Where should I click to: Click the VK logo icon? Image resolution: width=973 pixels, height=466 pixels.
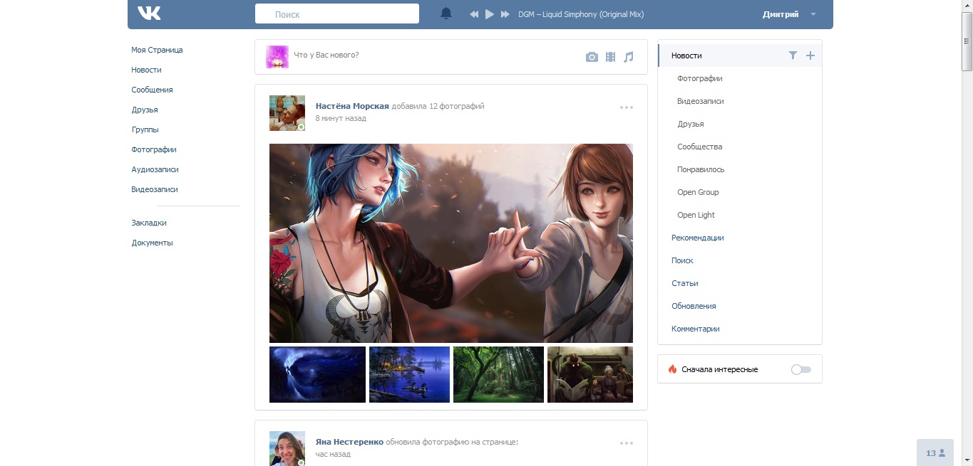149,14
